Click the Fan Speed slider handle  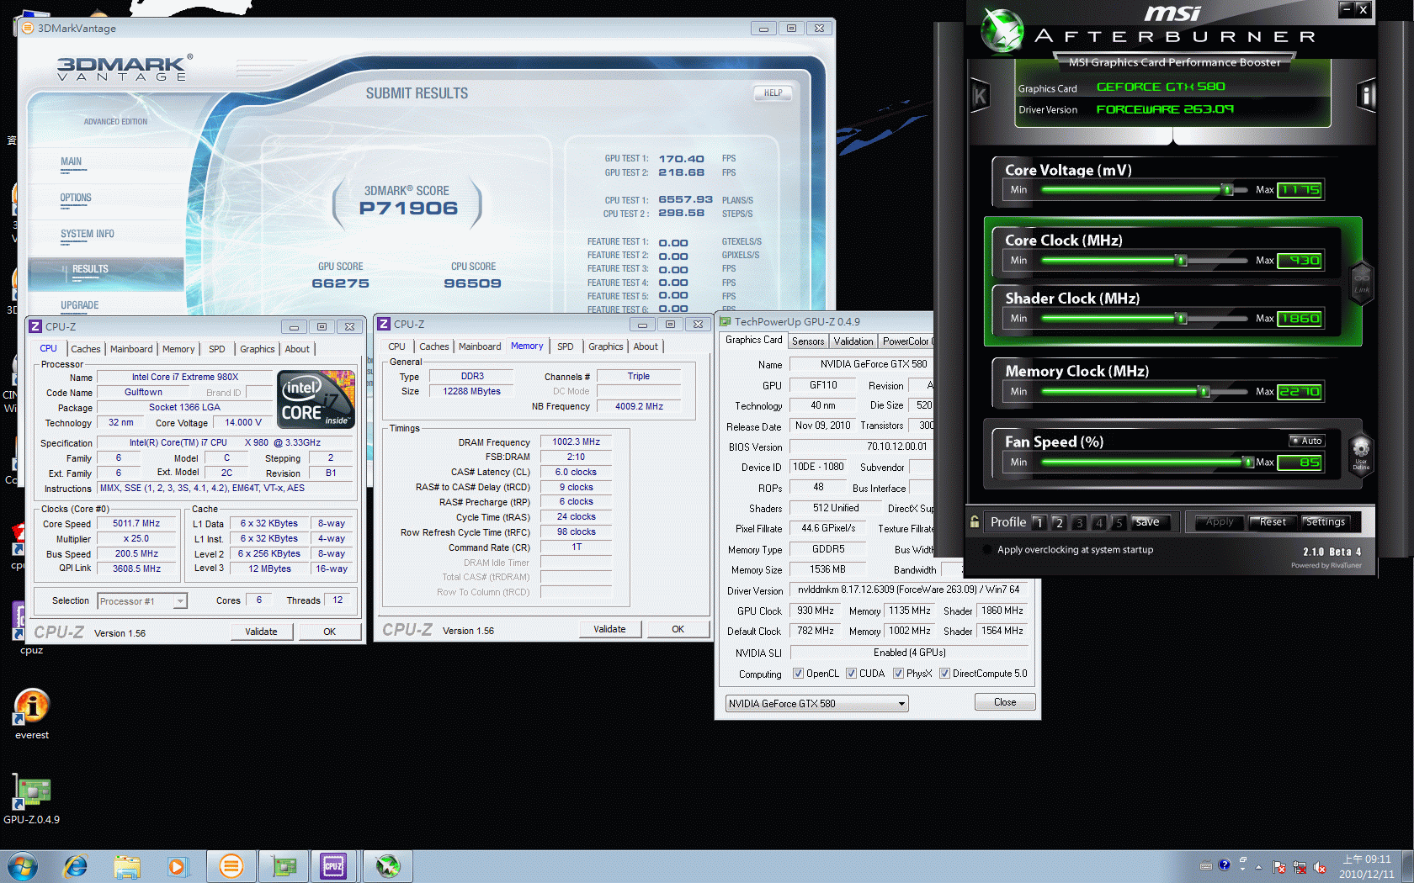coord(1247,463)
